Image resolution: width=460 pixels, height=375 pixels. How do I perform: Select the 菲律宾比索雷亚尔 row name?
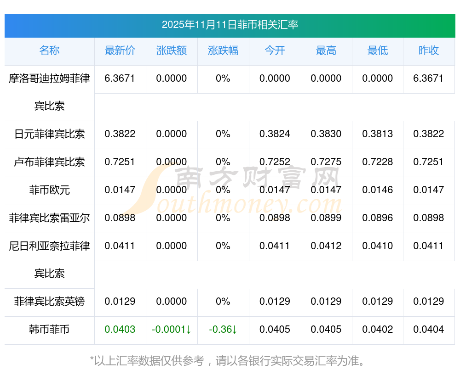point(49,218)
